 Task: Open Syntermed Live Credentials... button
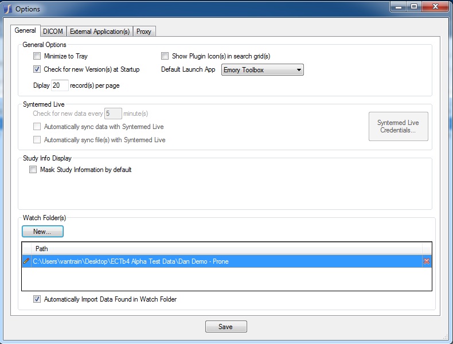point(398,127)
